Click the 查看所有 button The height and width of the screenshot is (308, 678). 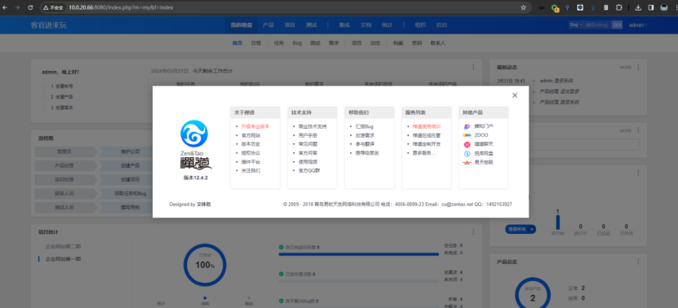point(521,230)
